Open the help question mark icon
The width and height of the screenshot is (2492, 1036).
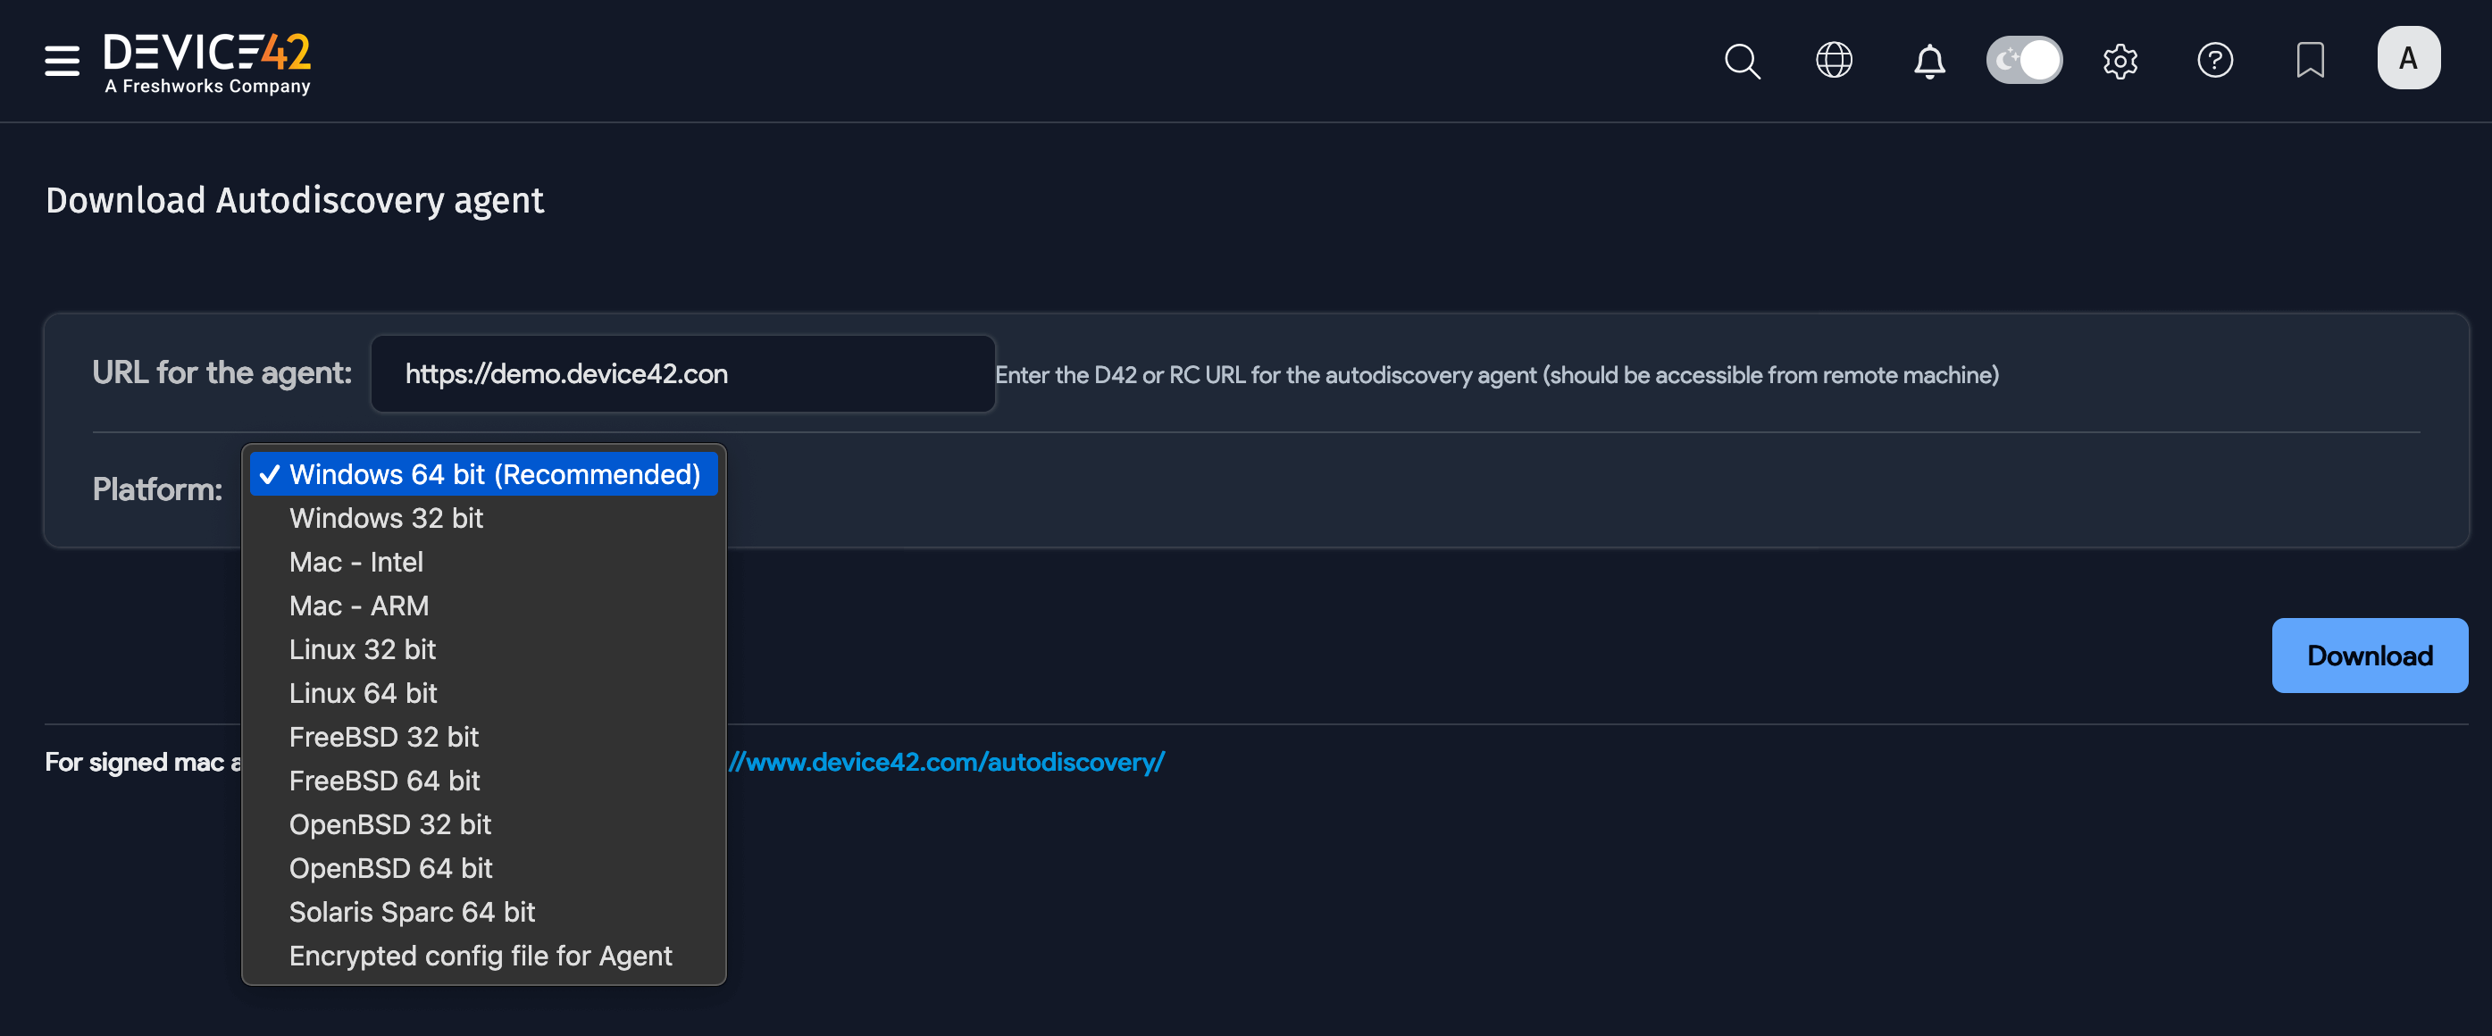(x=2215, y=60)
